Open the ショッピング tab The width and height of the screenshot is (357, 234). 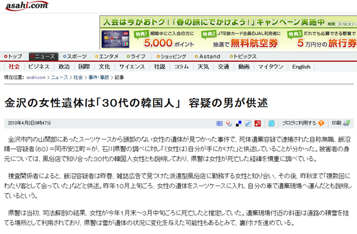point(171,57)
